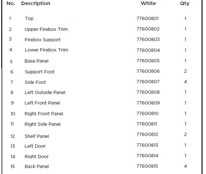Click the No. column header
The height and width of the screenshot is (174, 206).
tap(11, 3)
